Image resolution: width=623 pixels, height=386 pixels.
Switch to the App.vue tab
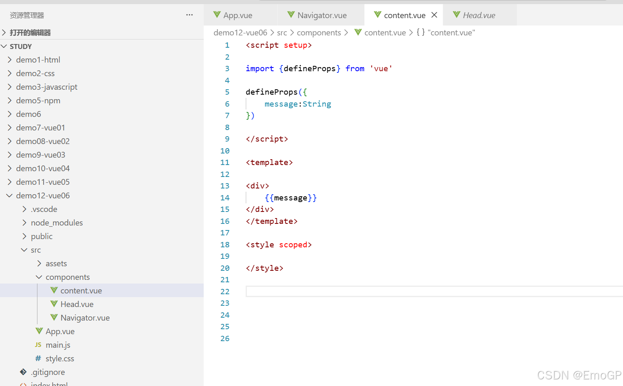[x=240, y=15]
